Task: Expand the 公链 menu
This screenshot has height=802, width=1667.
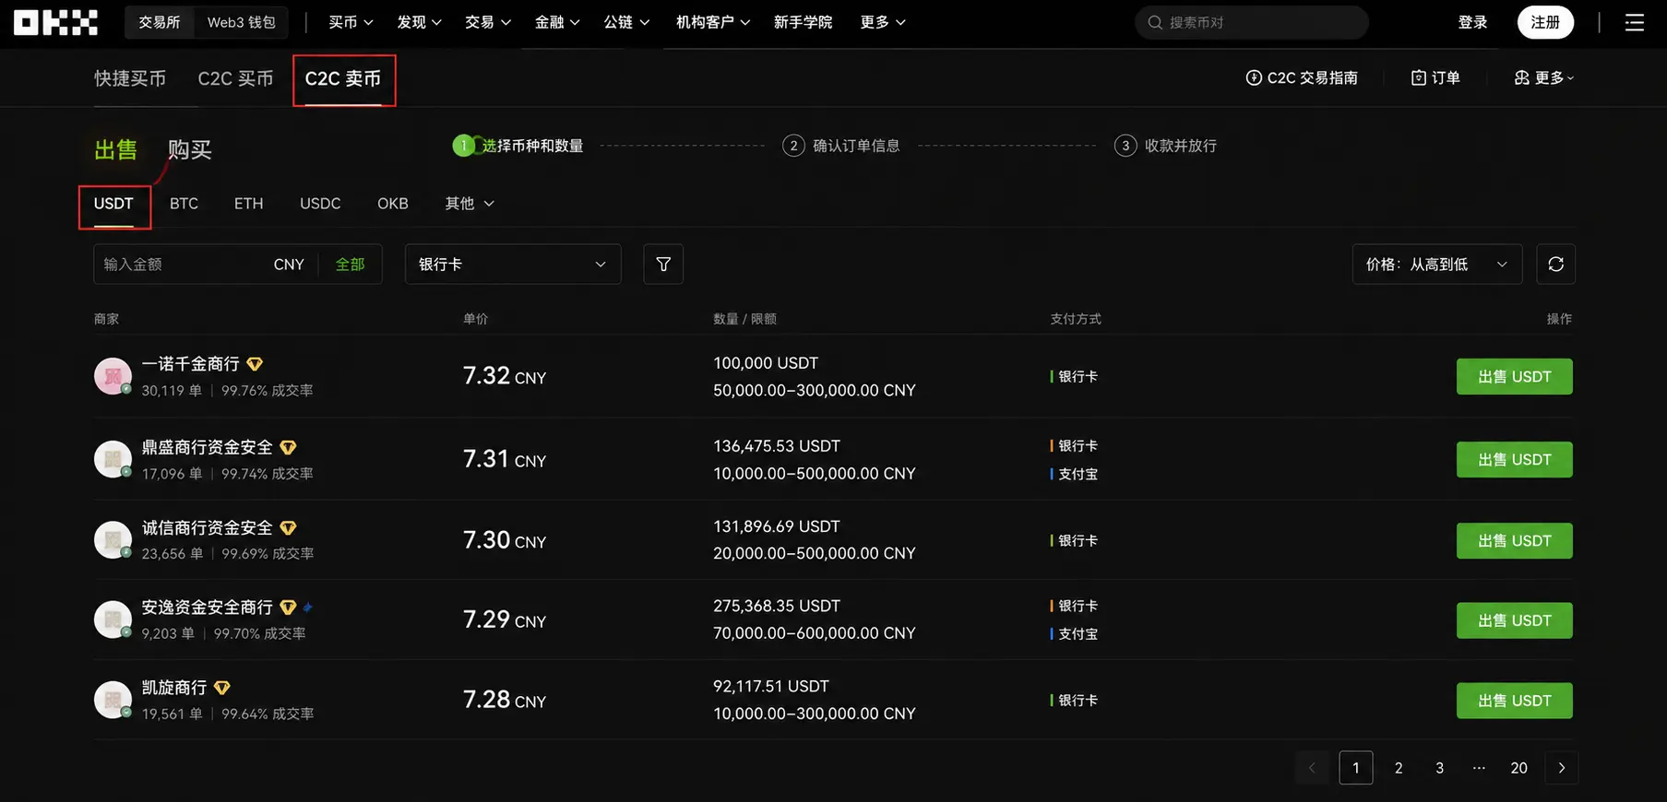Action: pyautogui.click(x=626, y=22)
